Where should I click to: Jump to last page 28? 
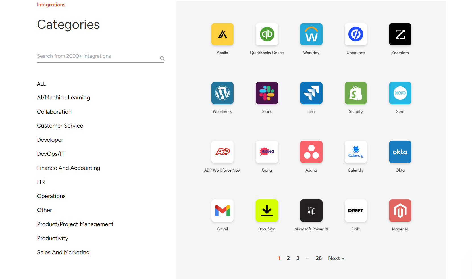[319, 258]
